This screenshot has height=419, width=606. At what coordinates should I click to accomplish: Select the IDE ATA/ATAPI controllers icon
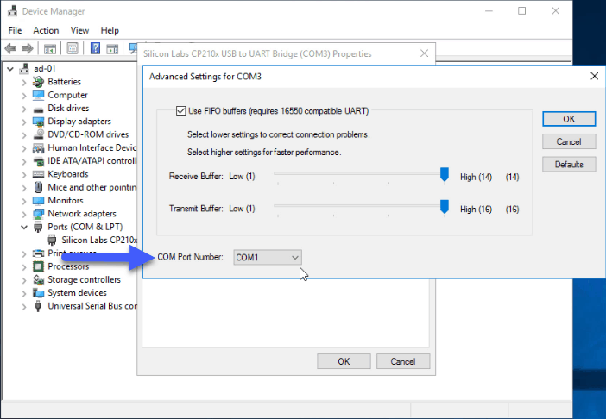(x=38, y=161)
